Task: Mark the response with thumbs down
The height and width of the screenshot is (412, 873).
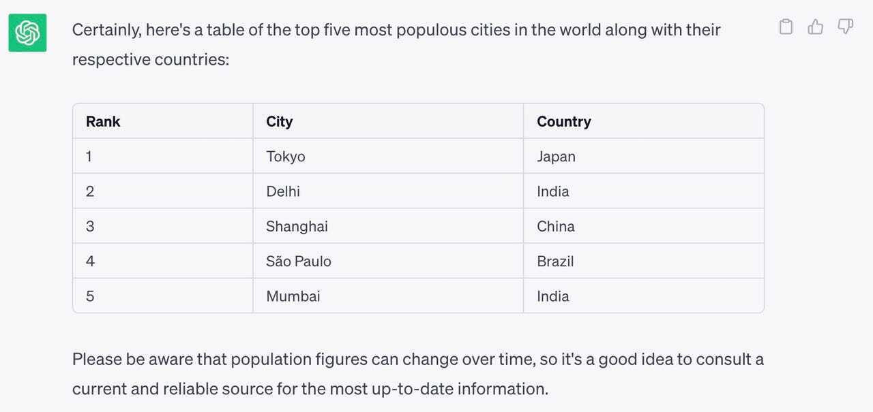Action: pyautogui.click(x=845, y=27)
